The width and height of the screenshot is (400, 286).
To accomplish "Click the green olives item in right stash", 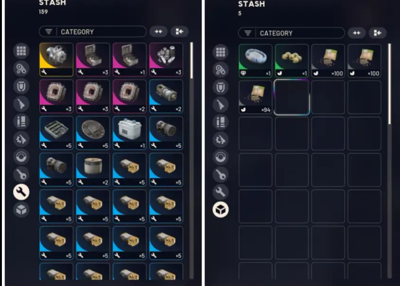I will (292, 61).
